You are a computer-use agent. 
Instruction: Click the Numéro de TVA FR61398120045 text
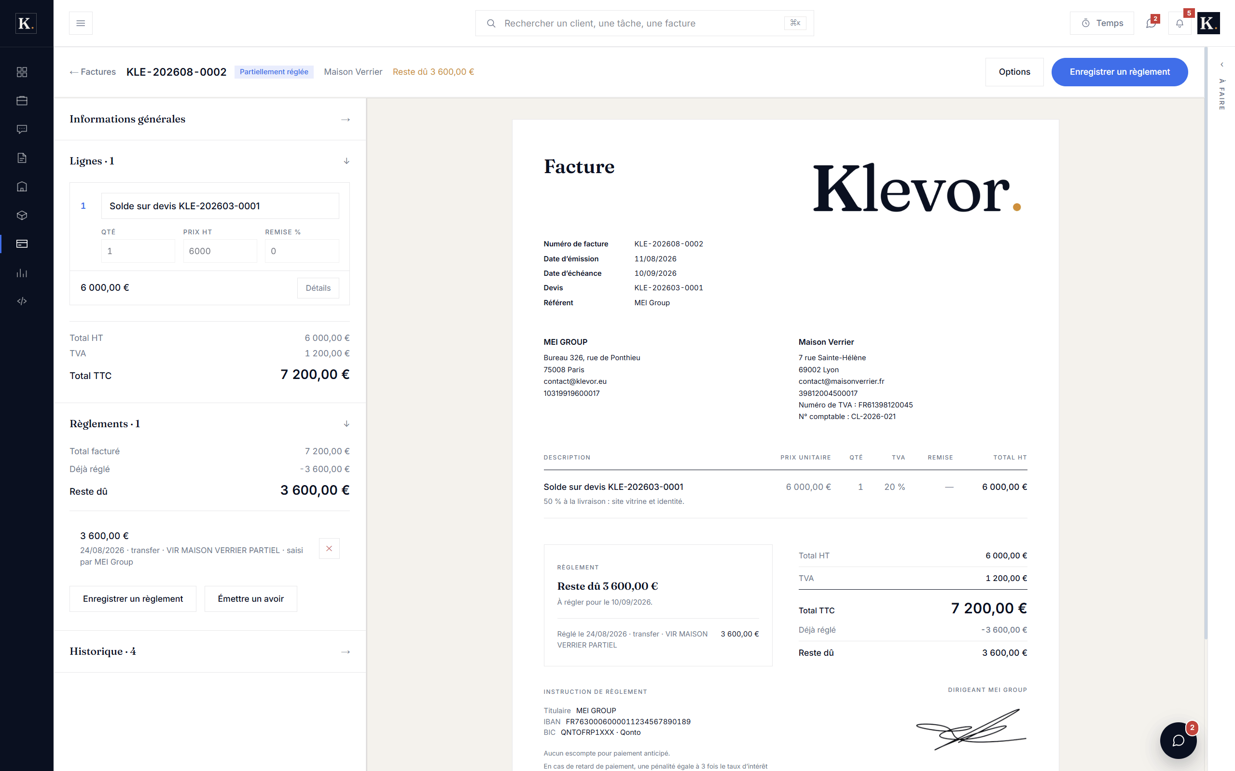pyautogui.click(x=856, y=405)
